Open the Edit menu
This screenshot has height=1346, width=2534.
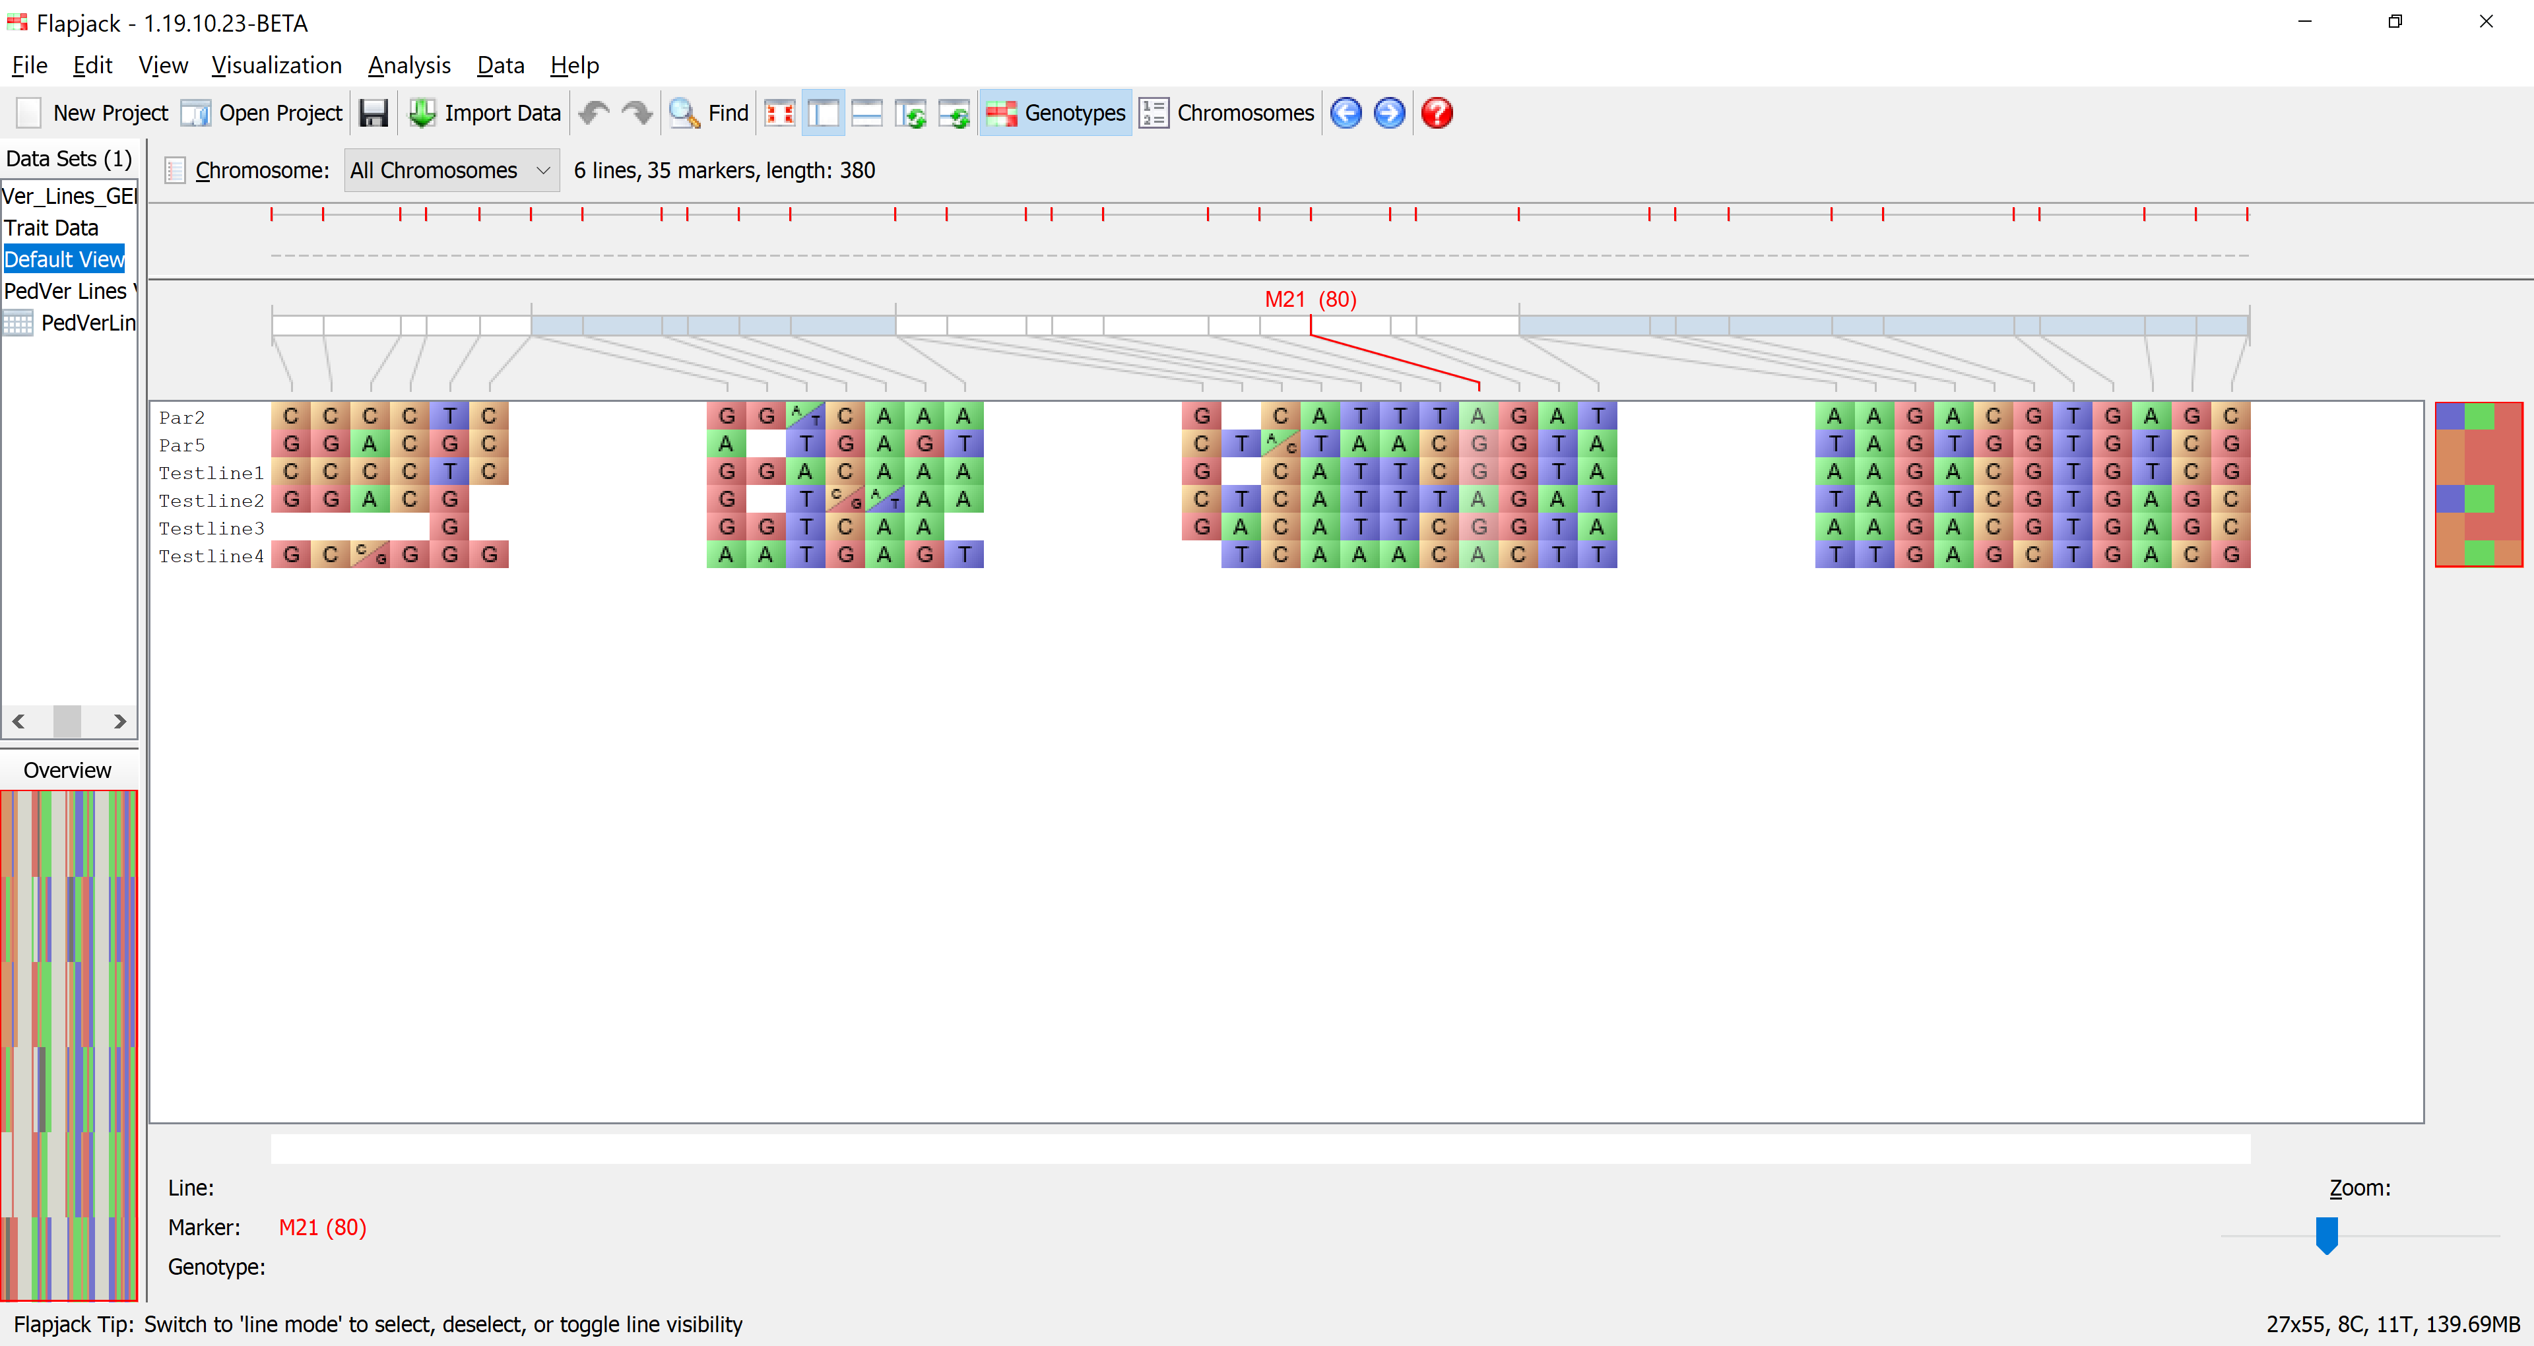click(92, 65)
